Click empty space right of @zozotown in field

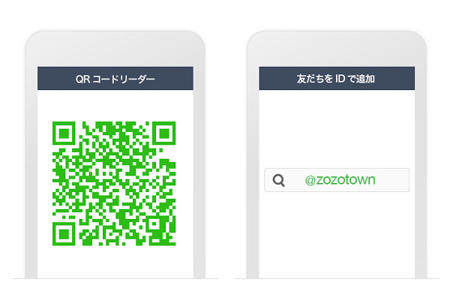click(391, 180)
